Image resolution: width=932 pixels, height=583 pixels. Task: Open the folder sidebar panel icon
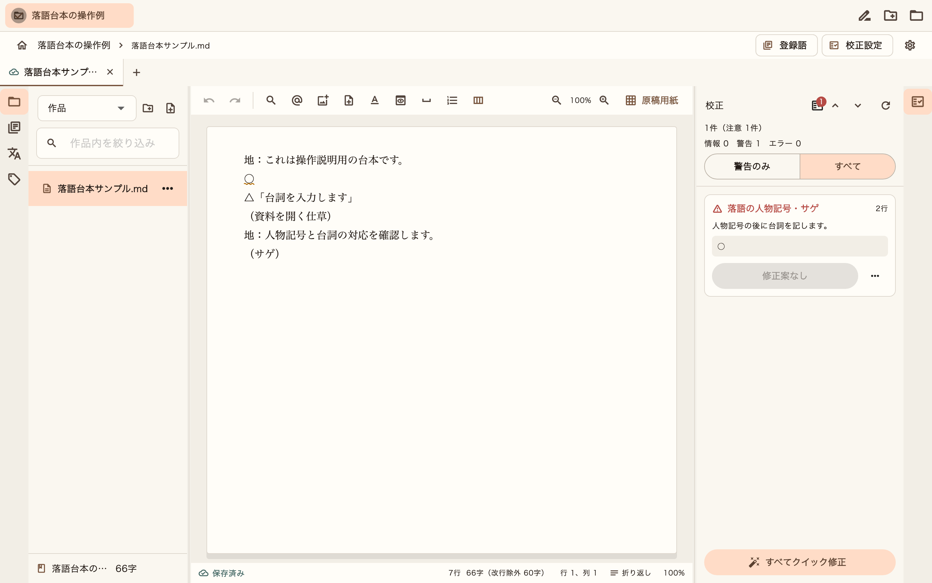pos(14,102)
